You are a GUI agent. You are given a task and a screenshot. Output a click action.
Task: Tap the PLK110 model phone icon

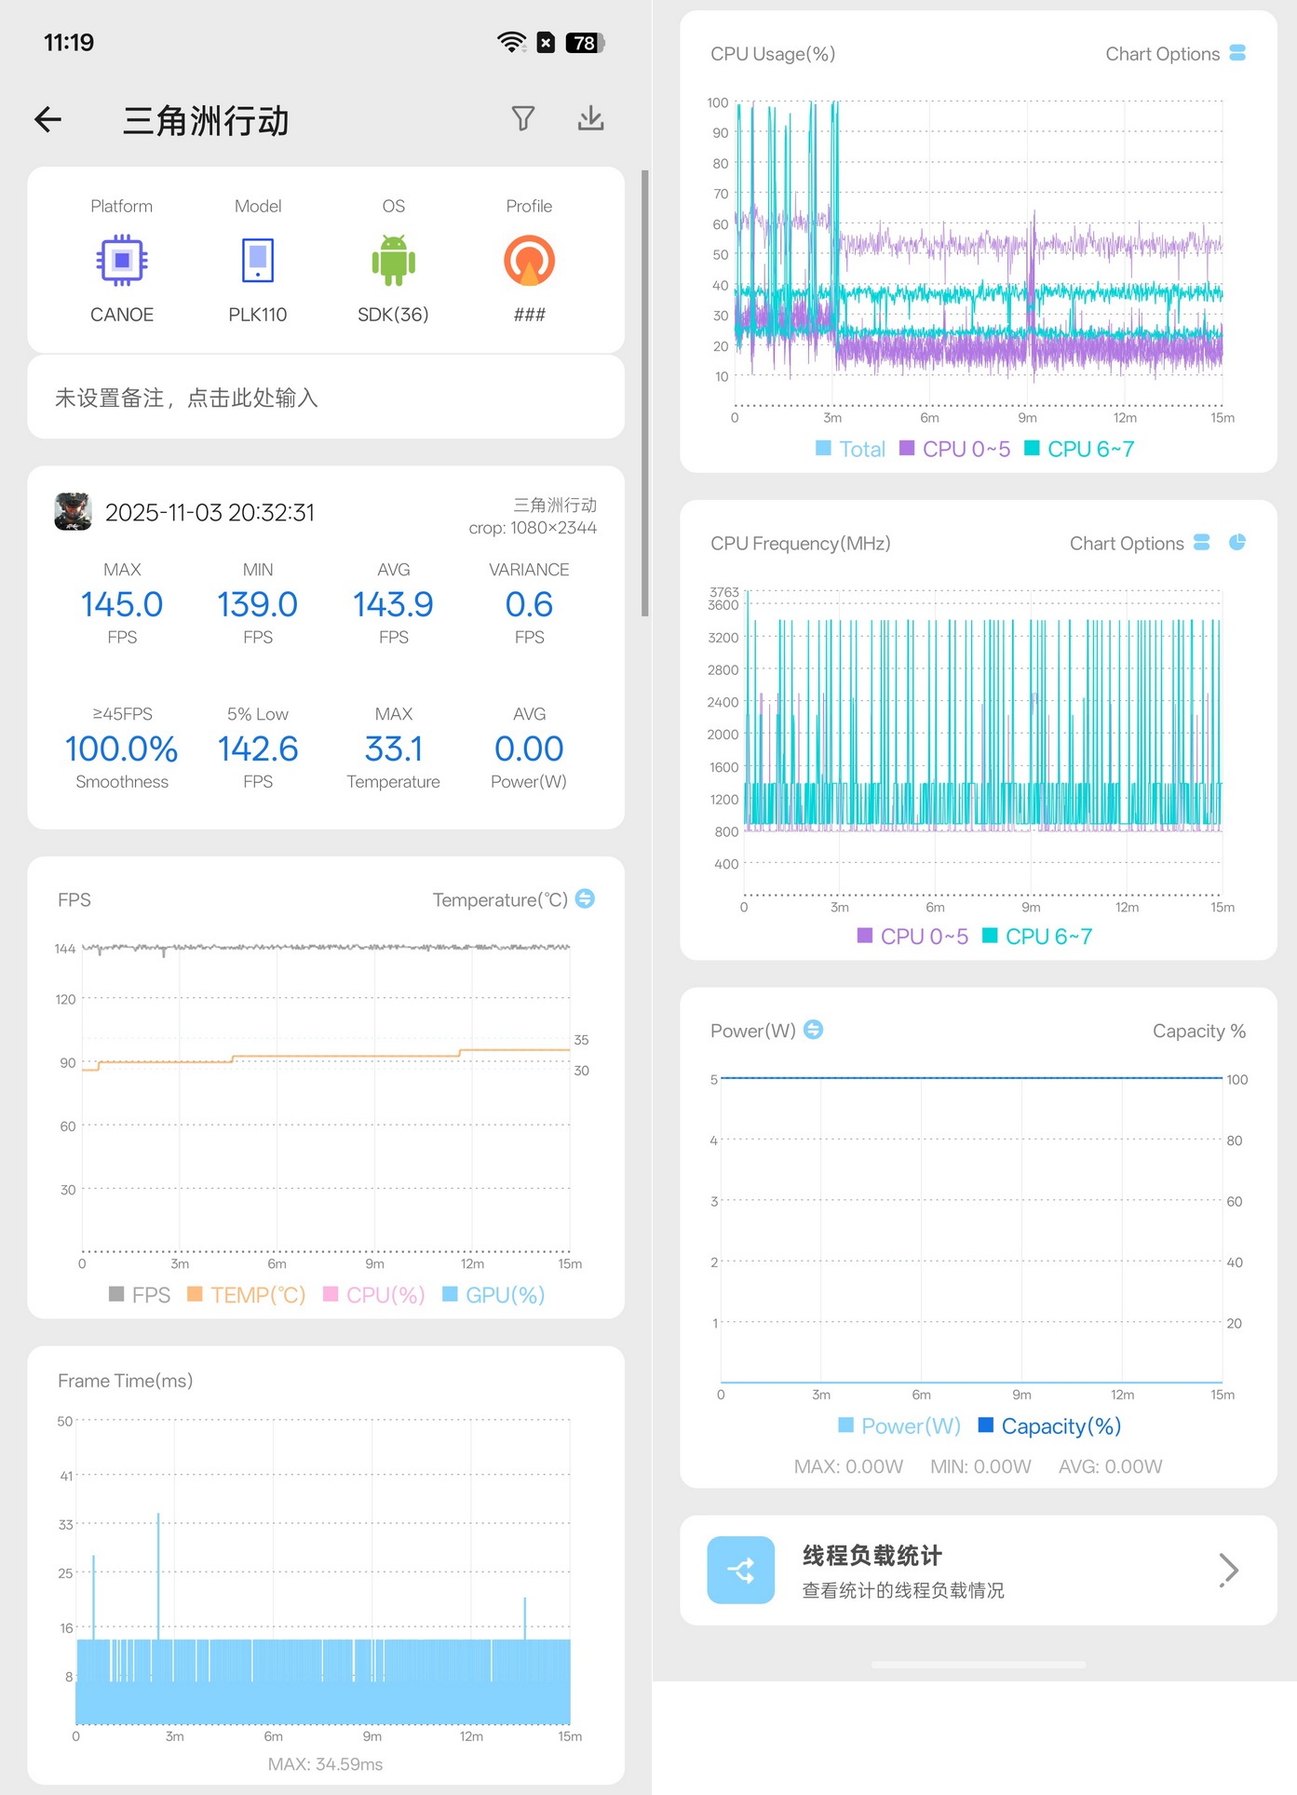click(258, 260)
